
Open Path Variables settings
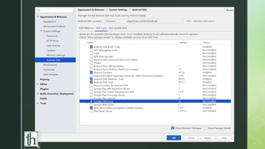51,74
